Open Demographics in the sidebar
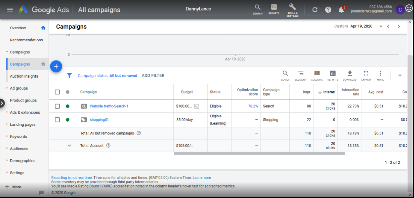This screenshot has height=198, width=414. [x=23, y=161]
